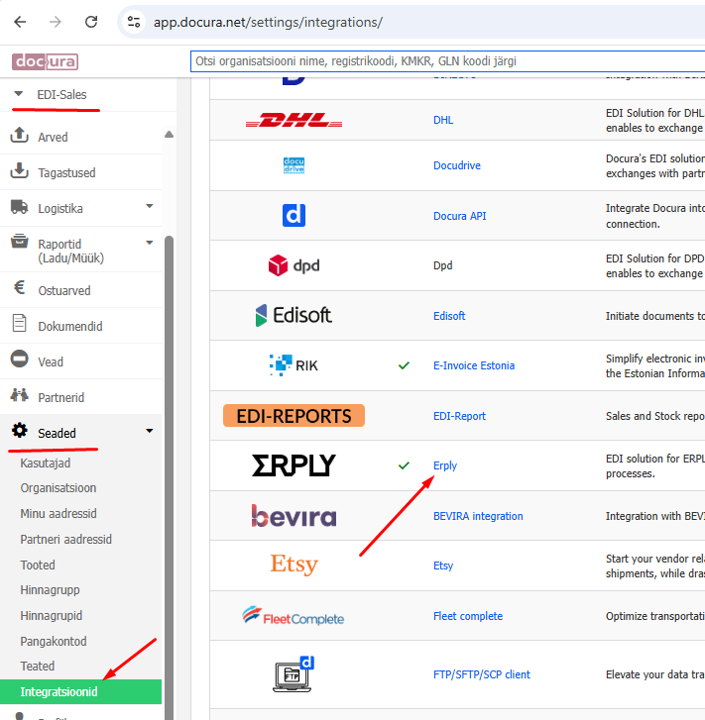This screenshot has width=705, height=720.
Task: Click the Arved upload icon
Action: click(x=19, y=135)
